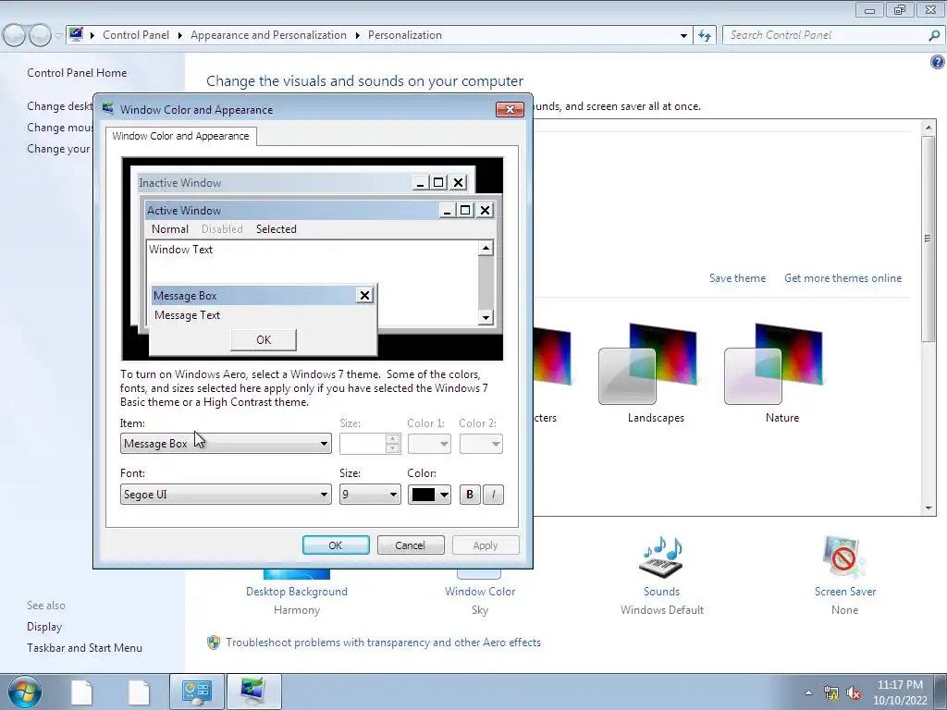Image resolution: width=947 pixels, height=710 pixels.
Task: Toggle the Bold font button
Action: click(x=469, y=495)
